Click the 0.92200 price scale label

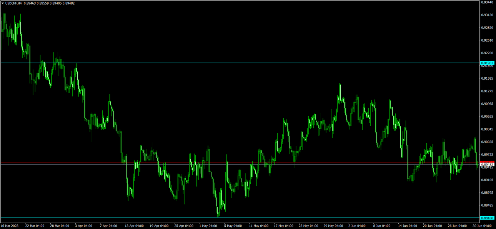[487, 53]
